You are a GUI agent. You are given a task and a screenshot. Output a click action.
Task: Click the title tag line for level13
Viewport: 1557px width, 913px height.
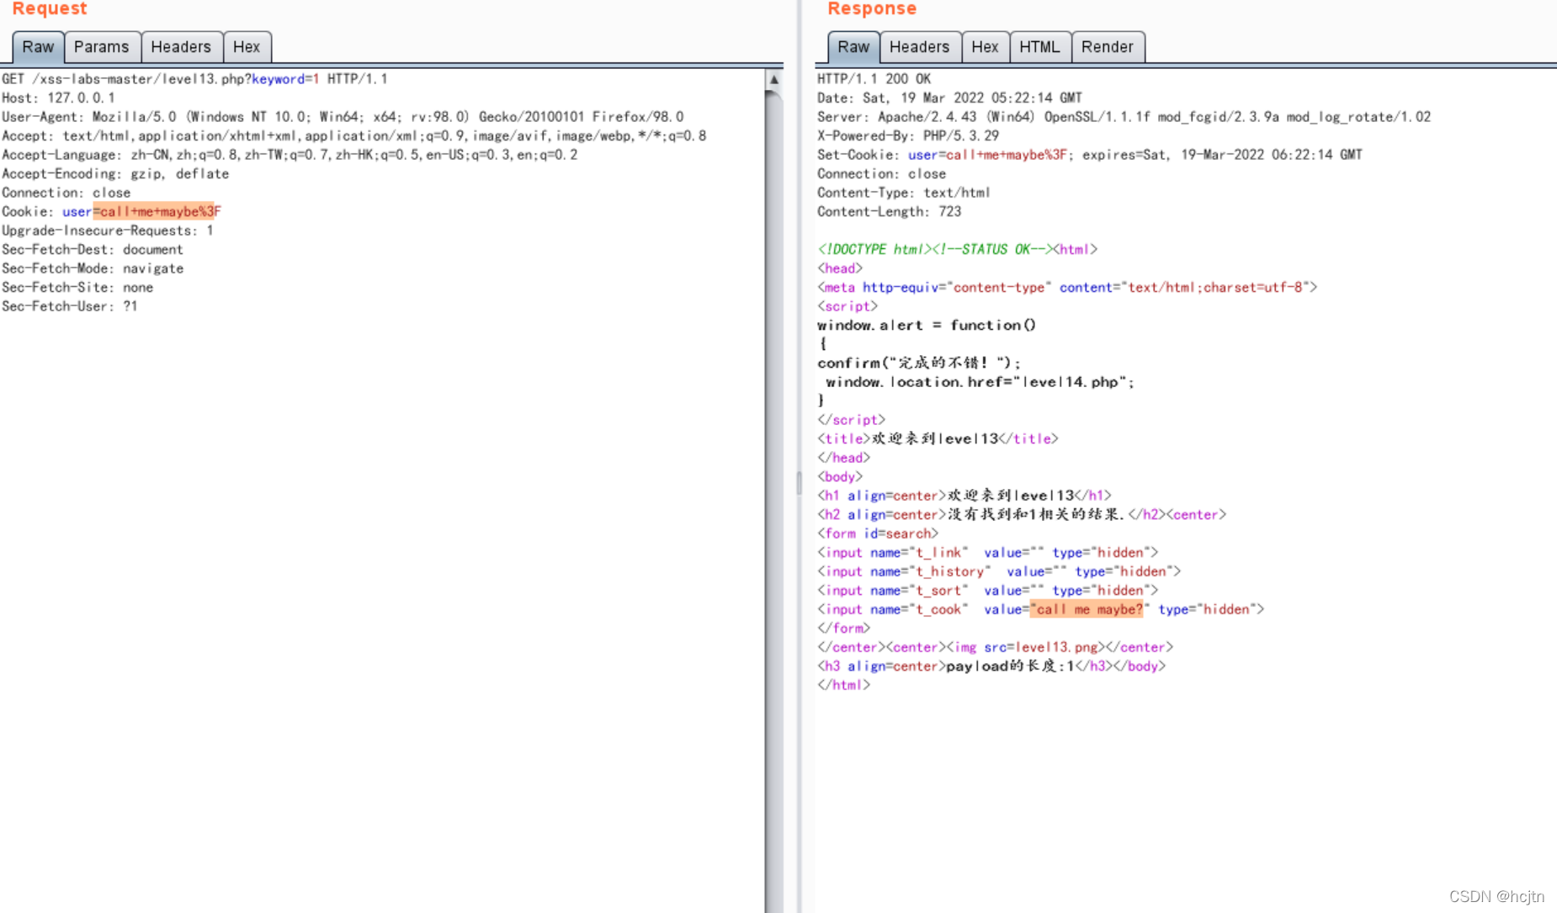pyautogui.click(x=938, y=438)
